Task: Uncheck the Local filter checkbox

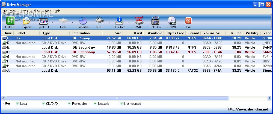Action: click(17, 104)
